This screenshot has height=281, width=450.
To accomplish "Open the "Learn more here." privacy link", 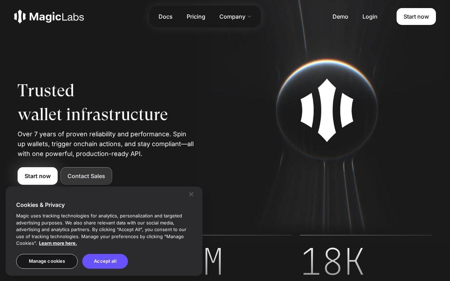I will [58, 243].
